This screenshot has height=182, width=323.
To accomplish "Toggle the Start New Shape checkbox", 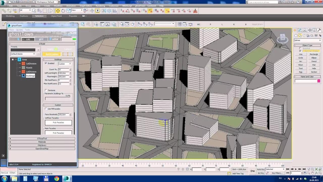I will (300, 51).
